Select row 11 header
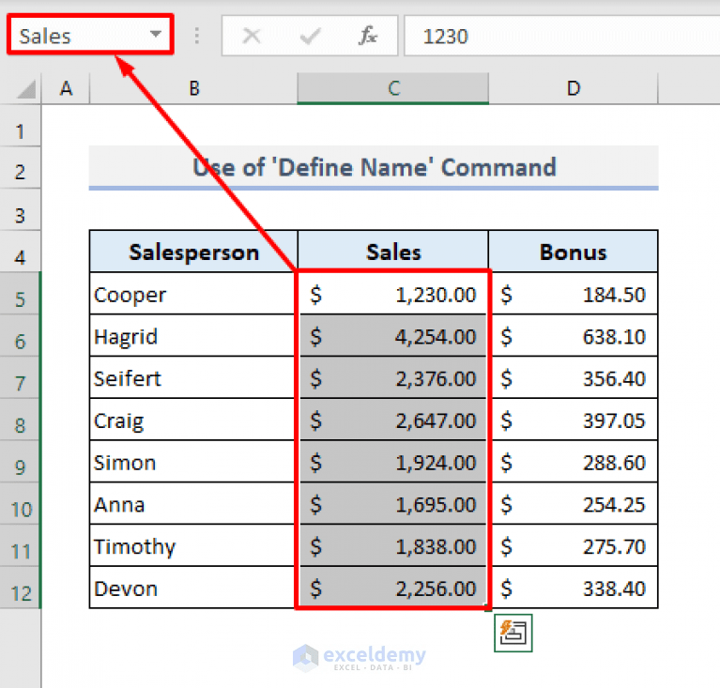This screenshot has width=720, height=688. point(21,545)
